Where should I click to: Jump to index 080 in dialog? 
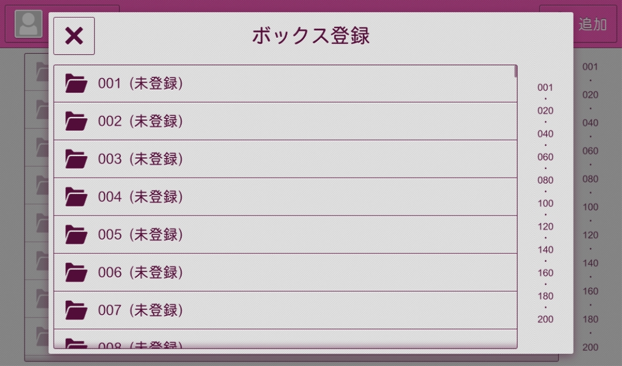(545, 180)
